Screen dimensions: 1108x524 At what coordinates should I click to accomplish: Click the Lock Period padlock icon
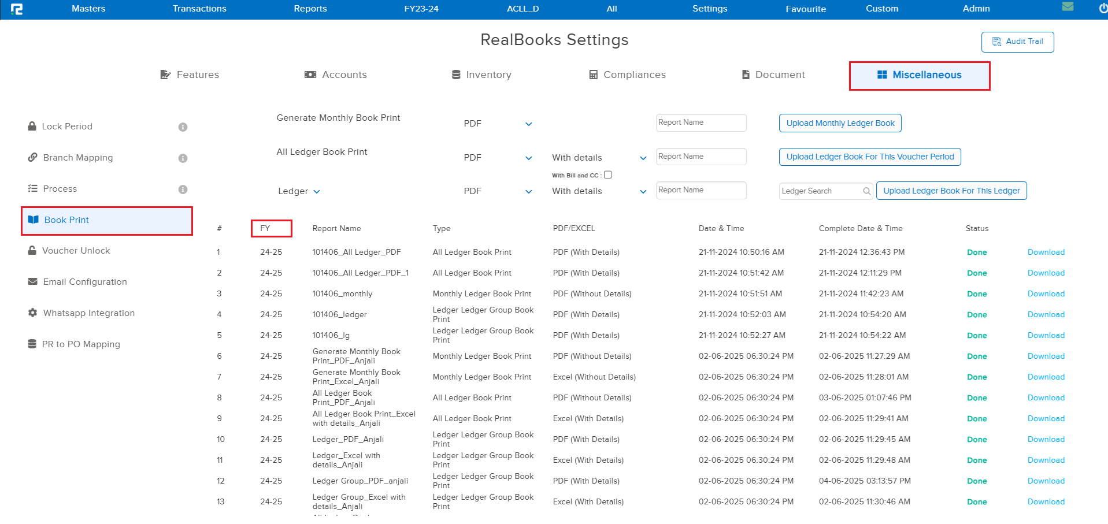click(x=32, y=126)
